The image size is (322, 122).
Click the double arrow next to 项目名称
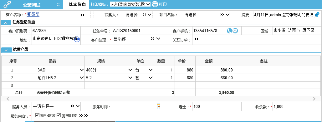(x=222, y=15)
